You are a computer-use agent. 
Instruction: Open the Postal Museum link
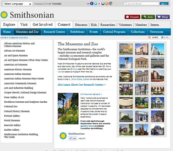(12, 120)
